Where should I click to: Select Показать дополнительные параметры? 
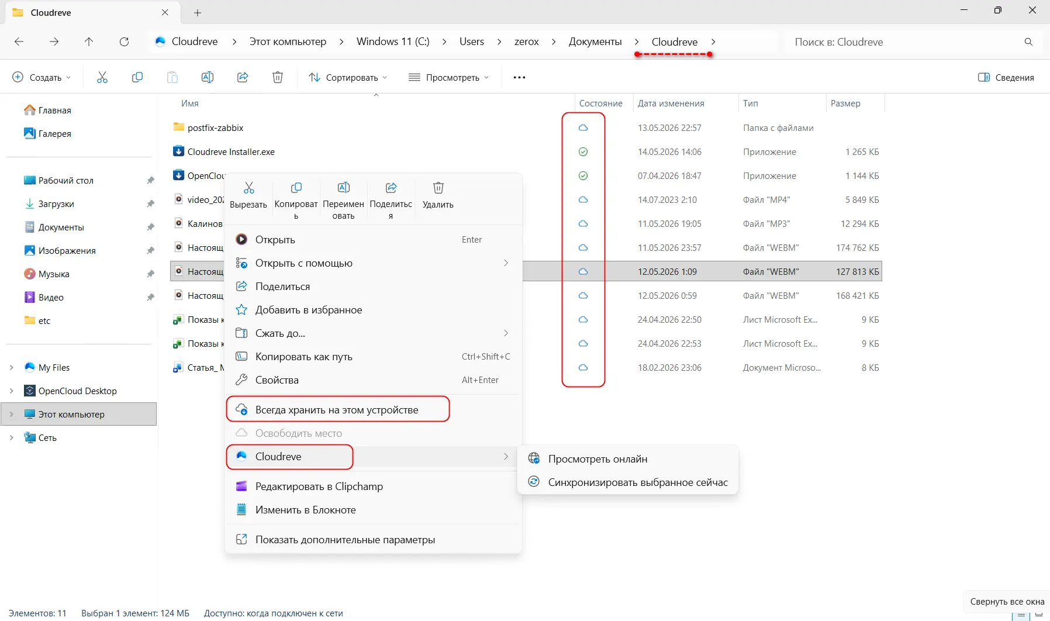(x=373, y=540)
